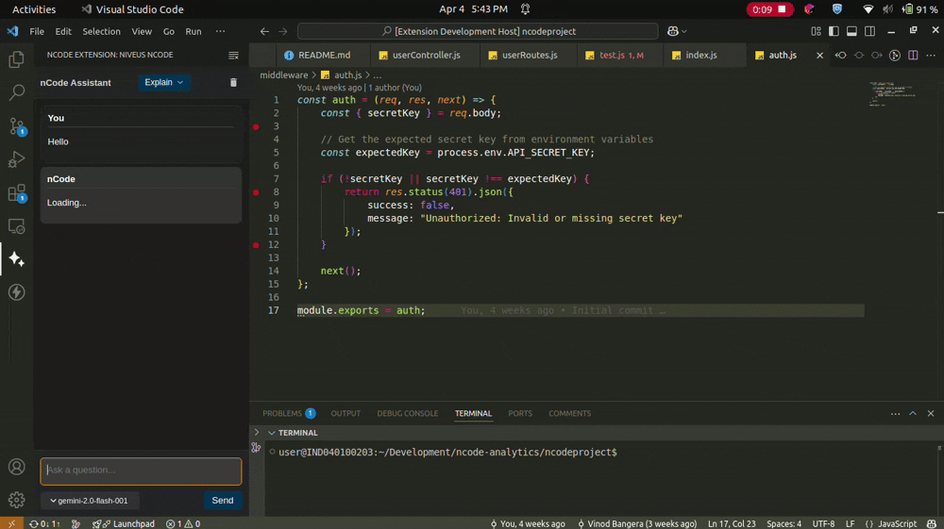Open more editor actions (ellipsis)
The width and height of the screenshot is (944, 529).
point(931,56)
